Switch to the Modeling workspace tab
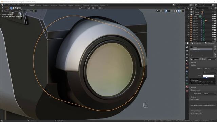 tap(39, 5)
